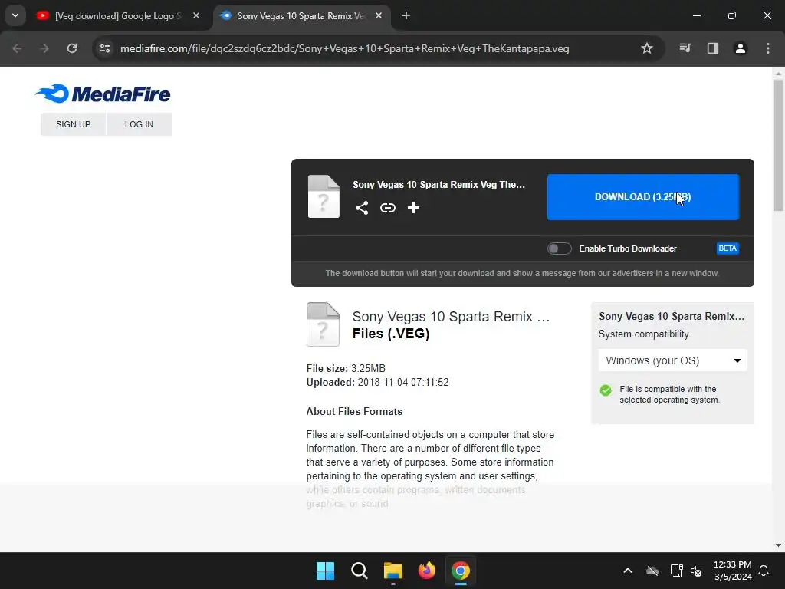Bookmark this page with the star icon
Image resolution: width=785 pixels, height=589 pixels.
tap(647, 48)
